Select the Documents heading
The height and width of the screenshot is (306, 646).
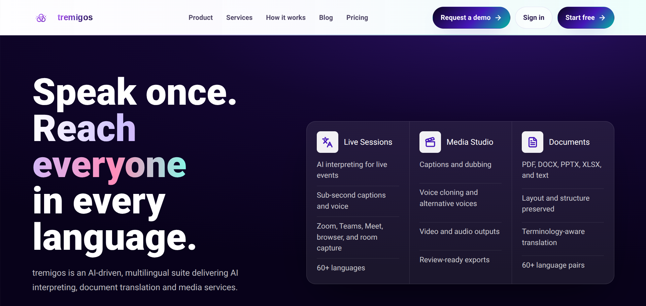[x=569, y=142]
